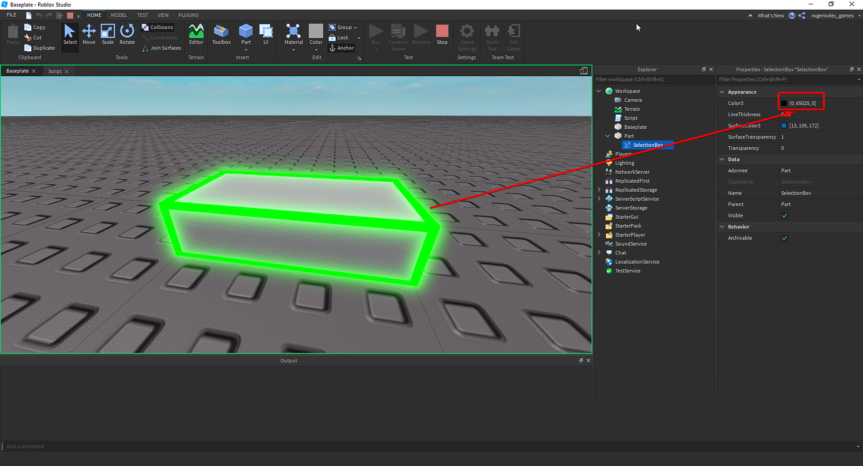
Task: Uncheck the Visible property of SelectionBox
Action: pyautogui.click(x=784, y=215)
